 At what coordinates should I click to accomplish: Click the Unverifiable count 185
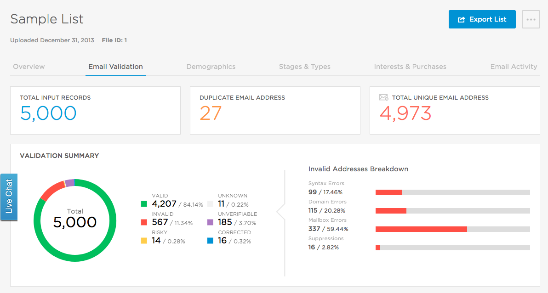[x=225, y=222]
